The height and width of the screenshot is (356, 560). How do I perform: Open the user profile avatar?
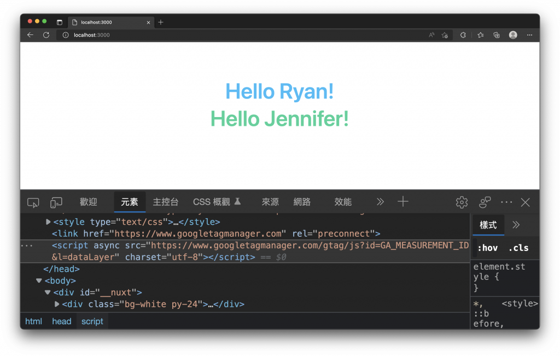pyautogui.click(x=513, y=35)
